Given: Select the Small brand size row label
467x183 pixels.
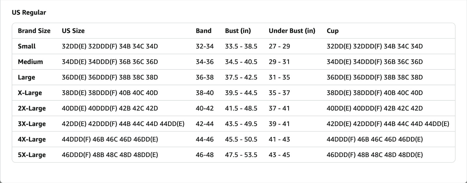Looking at the screenshot, I should [x=27, y=46].
